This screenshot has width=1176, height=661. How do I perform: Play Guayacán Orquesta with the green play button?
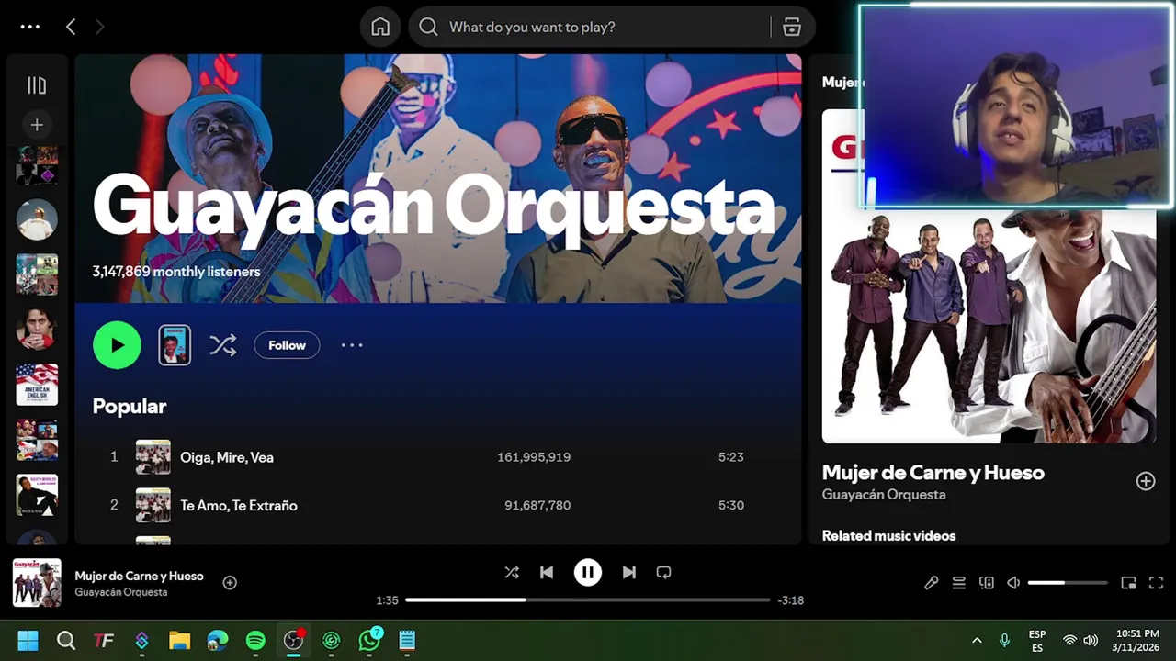click(x=117, y=345)
